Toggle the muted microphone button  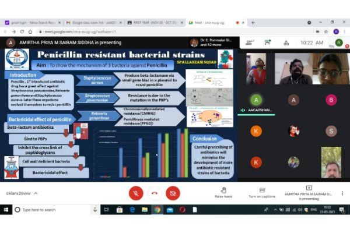coord(135,193)
